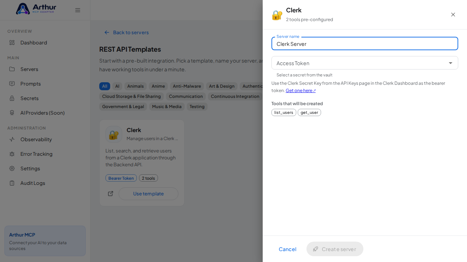Screen dimensions: 467x262
Task: Select the Testing filter chip
Action: pyautogui.click(x=197, y=107)
